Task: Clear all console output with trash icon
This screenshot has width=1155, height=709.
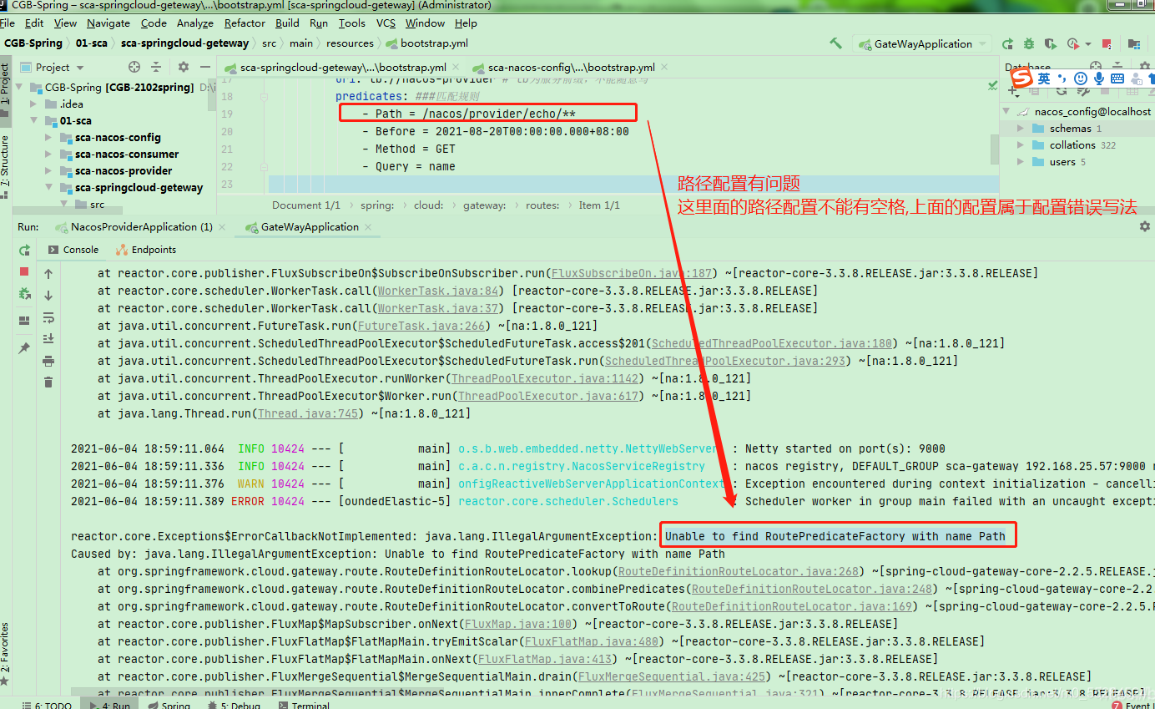Action: [x=48, y=382]
